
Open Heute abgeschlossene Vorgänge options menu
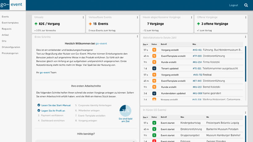click(191, 18)
